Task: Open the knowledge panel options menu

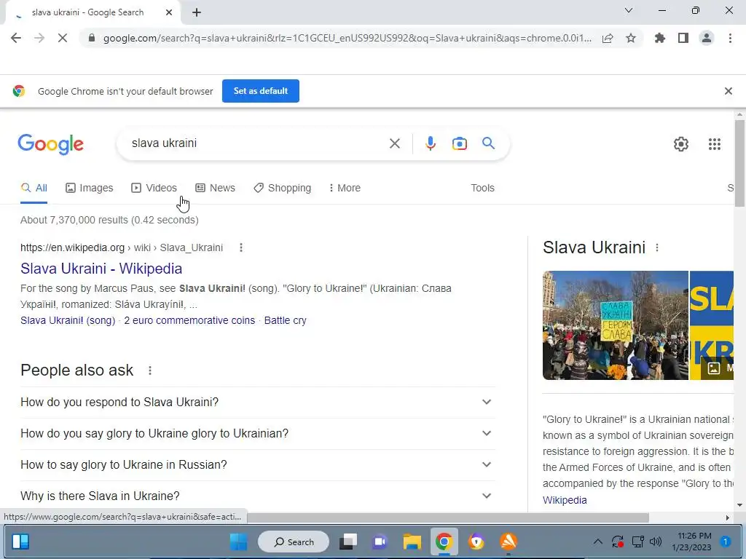Action: click(657, 247)
